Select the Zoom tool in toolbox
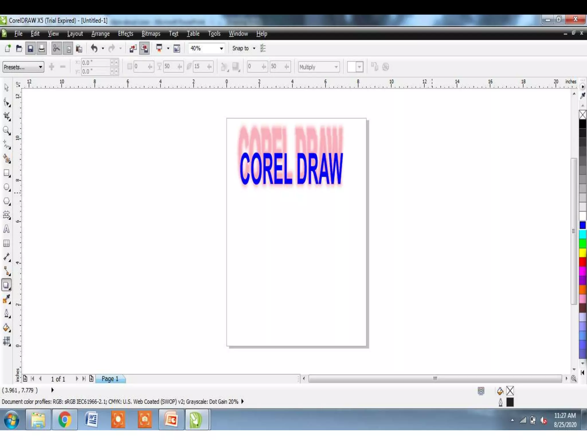587x440 pixels. point(6,131)
